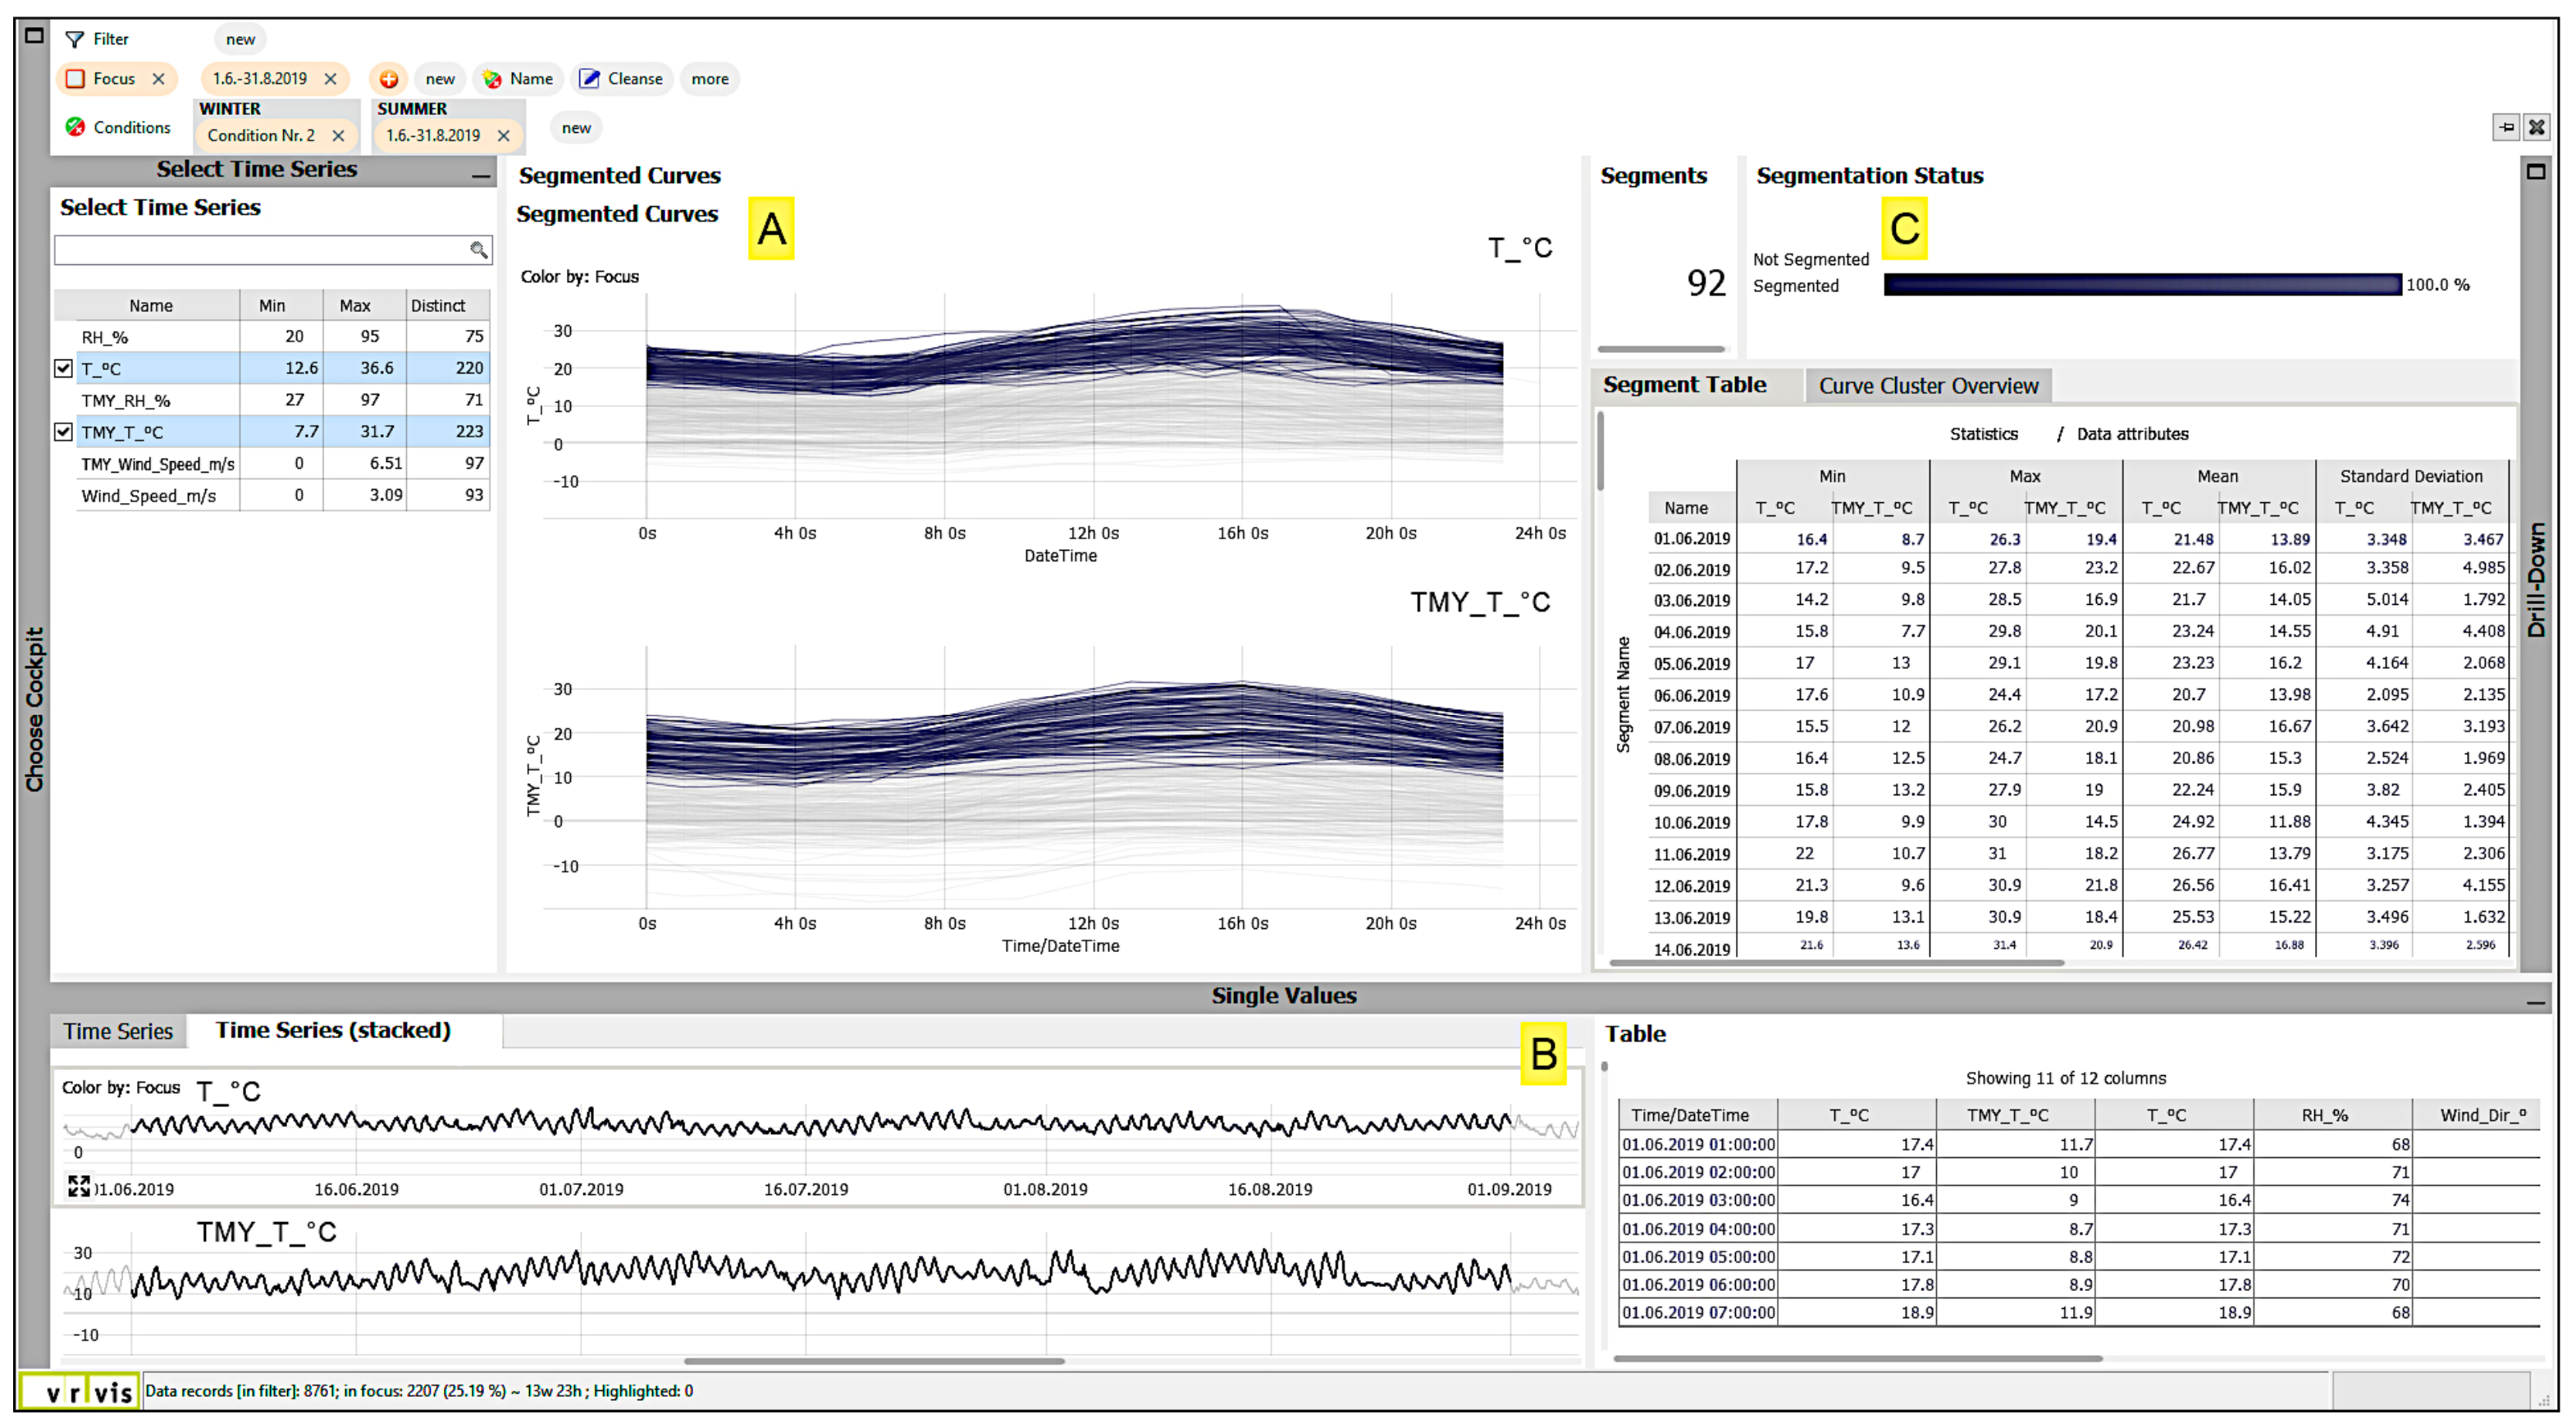Click the expand-arrows icon in T_°C chart
Image resolution: width=2576 pixels, height=1428 pixels.
(78, 1186)
